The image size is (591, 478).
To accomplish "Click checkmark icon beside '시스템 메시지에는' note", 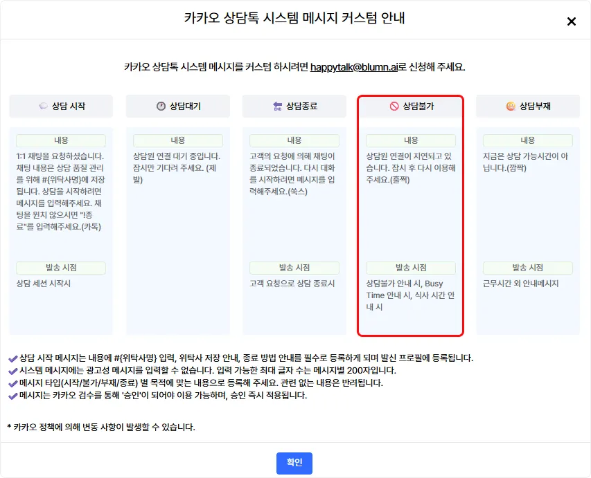I will pyautogui.click(x=12, y=371).
